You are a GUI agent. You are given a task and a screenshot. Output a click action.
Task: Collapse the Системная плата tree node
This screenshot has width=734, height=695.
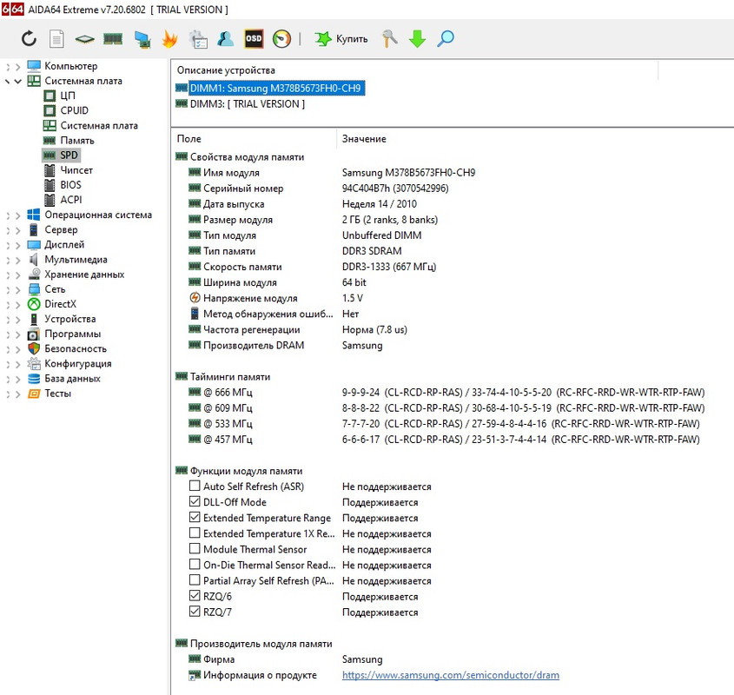[x=17, y=82]
